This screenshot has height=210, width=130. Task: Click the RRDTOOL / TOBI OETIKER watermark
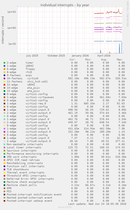pos(128,14)
